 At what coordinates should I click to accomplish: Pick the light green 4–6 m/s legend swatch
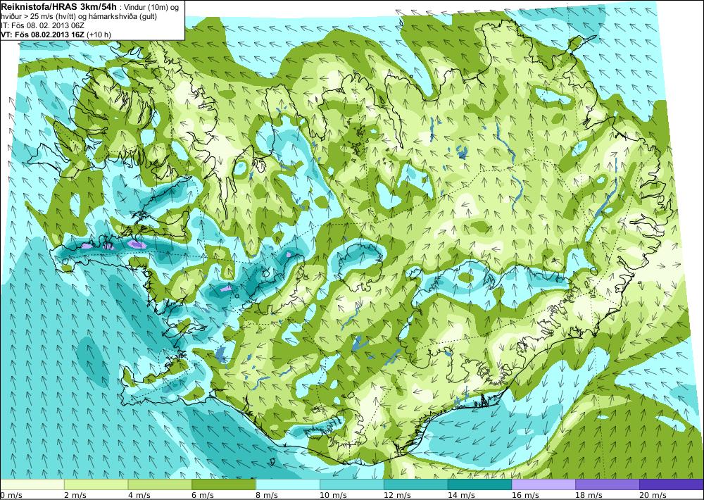[160, 485]
